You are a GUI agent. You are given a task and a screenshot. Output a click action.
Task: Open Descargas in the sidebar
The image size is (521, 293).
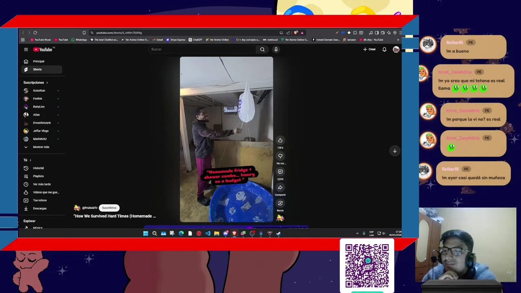pos(42,208)
